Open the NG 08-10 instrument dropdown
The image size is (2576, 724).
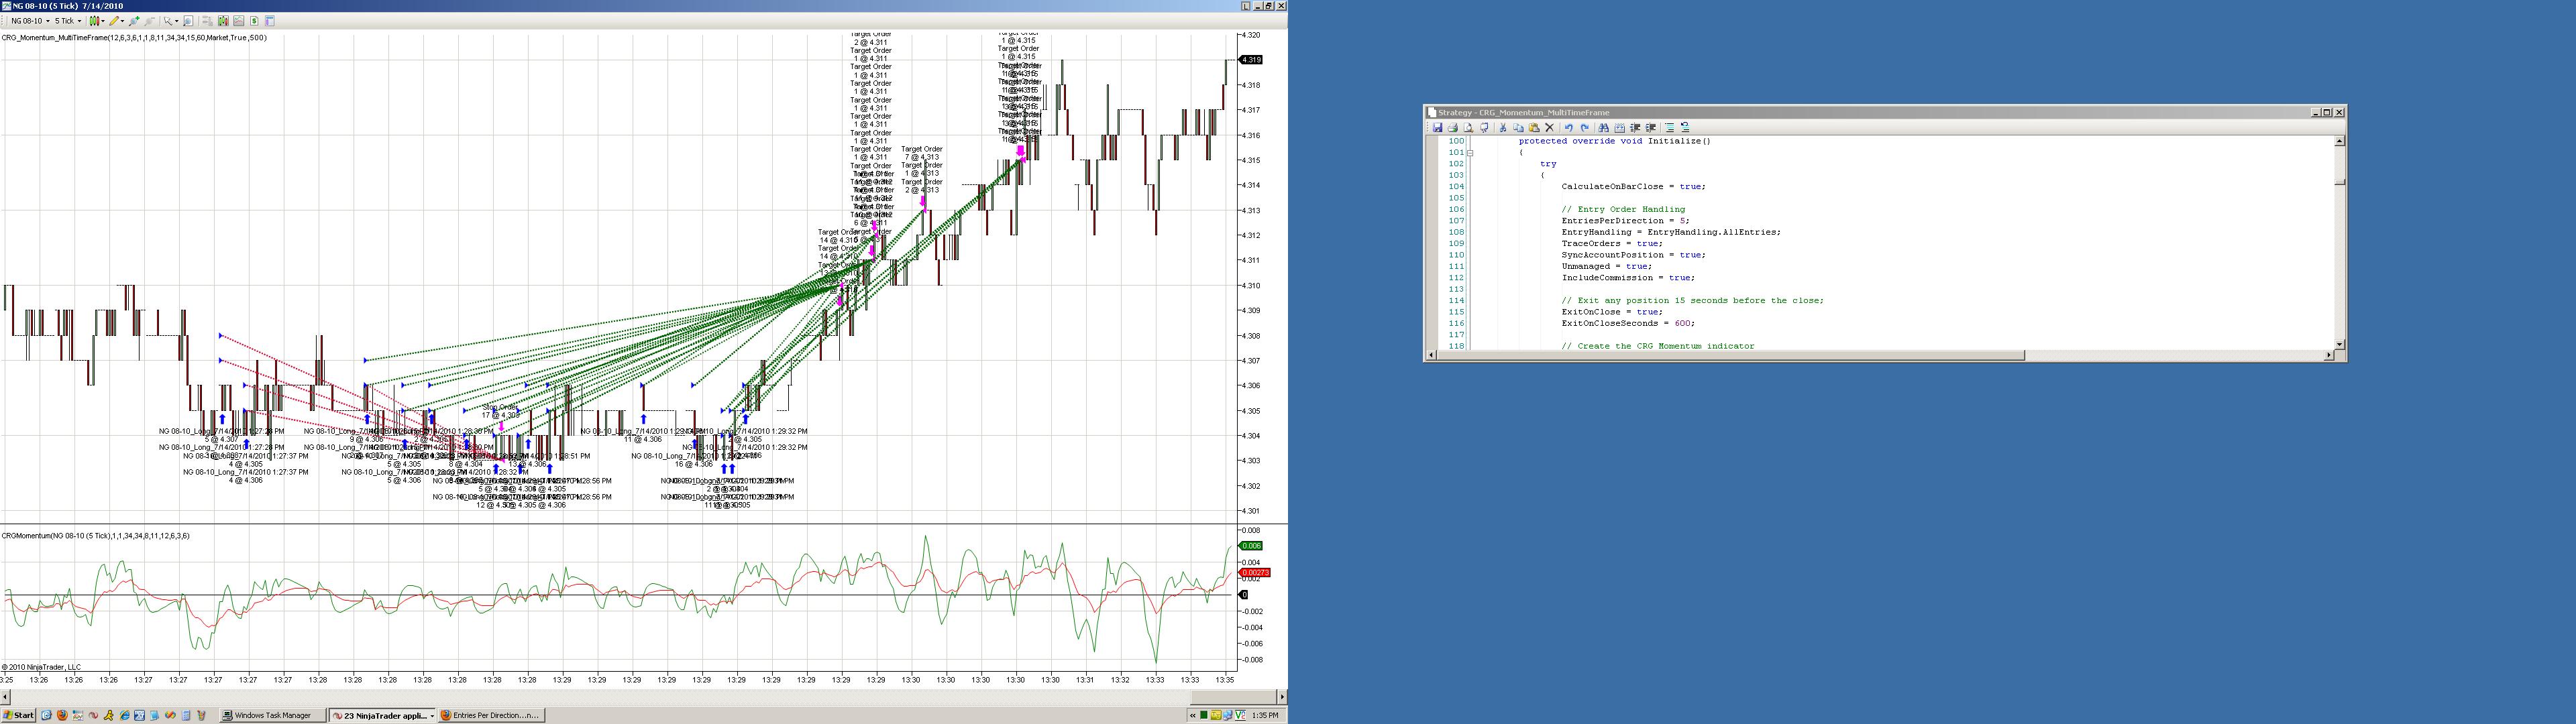[47, 21]
